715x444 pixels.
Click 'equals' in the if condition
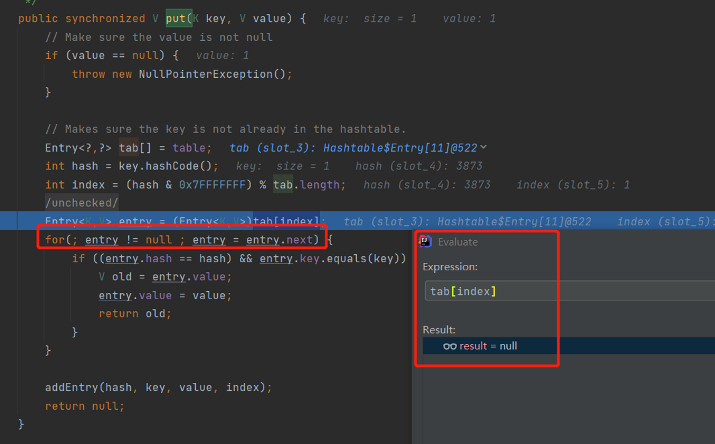pos(347,258)
